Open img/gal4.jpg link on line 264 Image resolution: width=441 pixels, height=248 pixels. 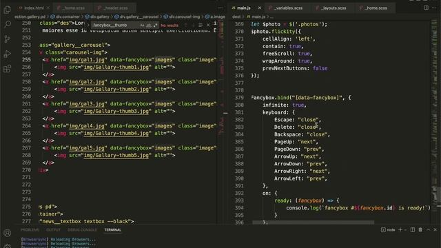87,125
